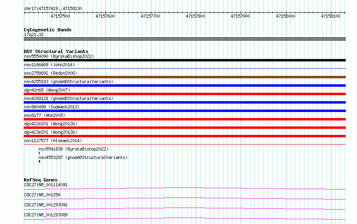This screenshot has height=224, width=357.
Task: Click the 47157800 ruler tick label
Action: (195, 16)
